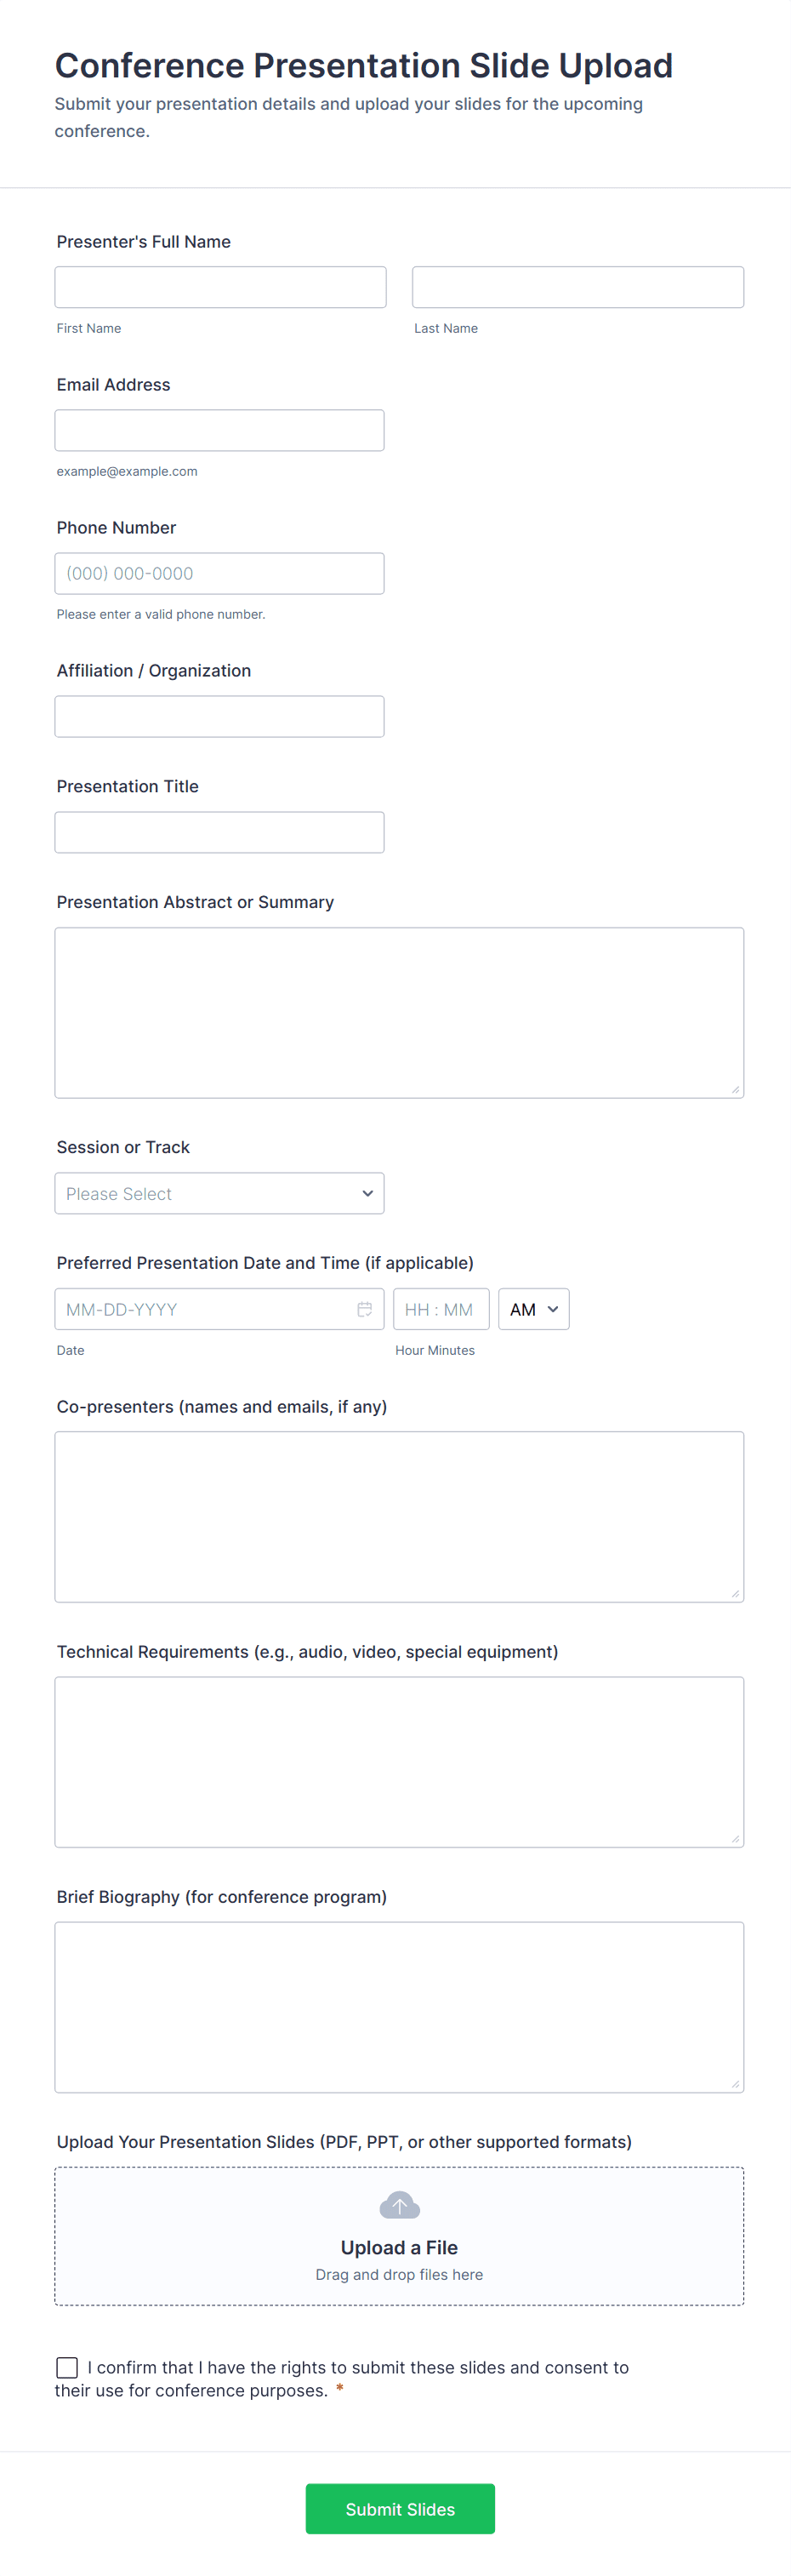This screenshot has height=2576, width=791.
Task: Focus the First Name field
Action: [220, 287]
